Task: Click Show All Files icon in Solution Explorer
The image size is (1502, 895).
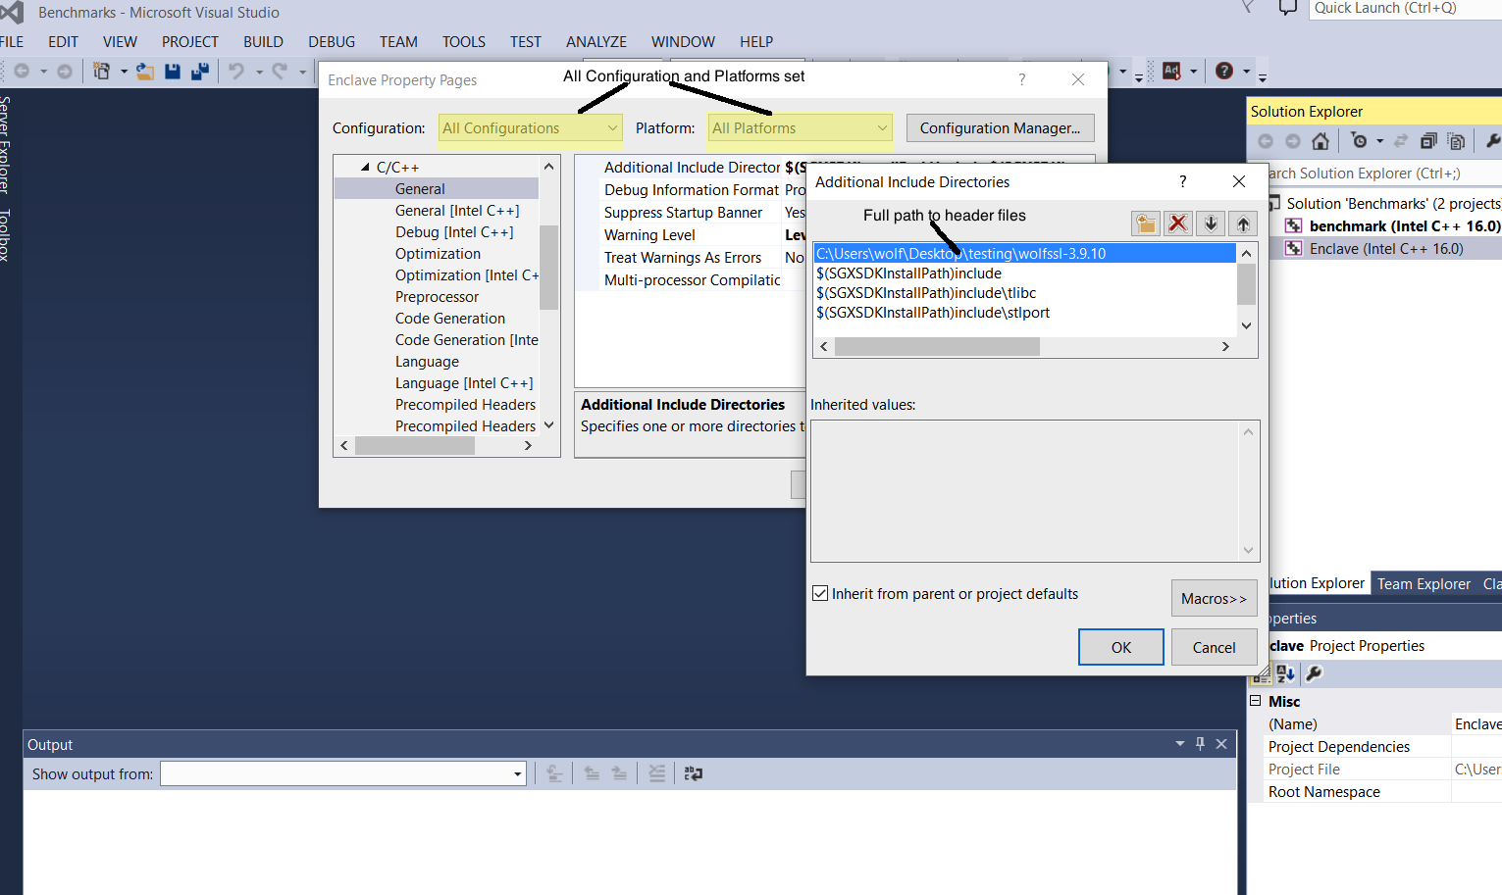Action: 1456,141
